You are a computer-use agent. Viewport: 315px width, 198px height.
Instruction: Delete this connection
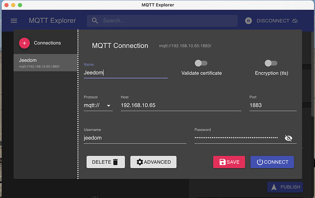point(105,162)
